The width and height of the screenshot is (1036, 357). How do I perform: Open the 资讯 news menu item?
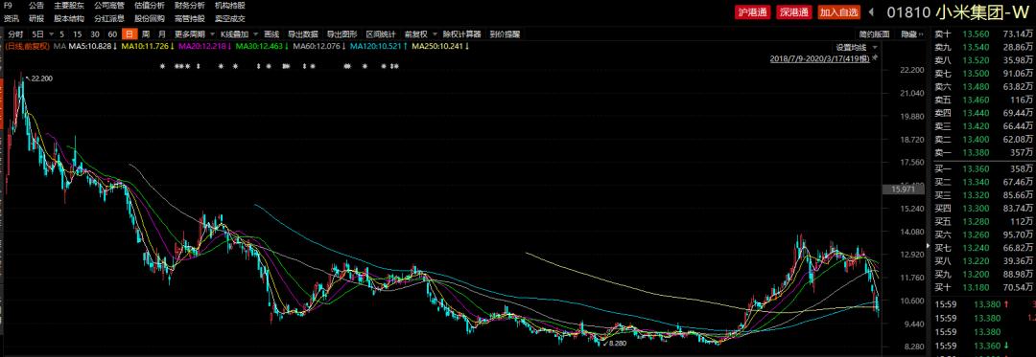(11, 18)
